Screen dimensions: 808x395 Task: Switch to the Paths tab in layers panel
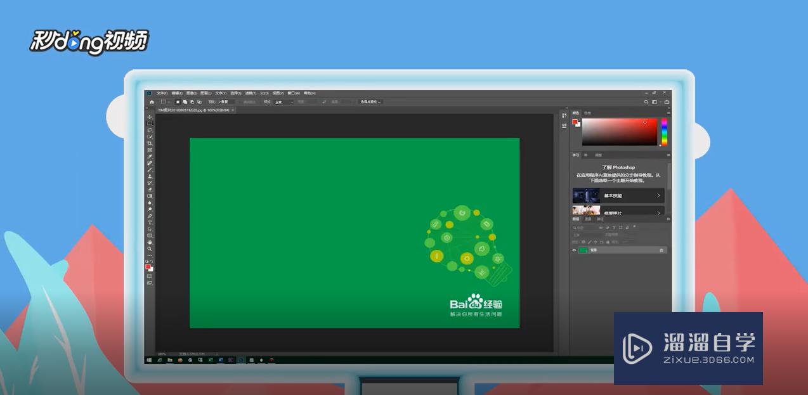click(x=601, y=219)
